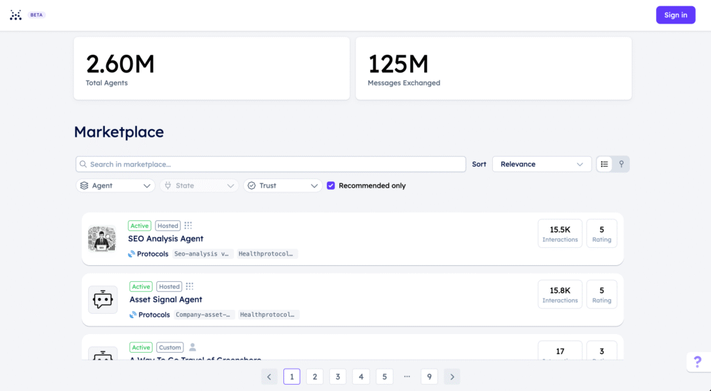This screenshot has height=391, width=711.
Task: Go to next page arrow
Action: [x=452, y=377]
